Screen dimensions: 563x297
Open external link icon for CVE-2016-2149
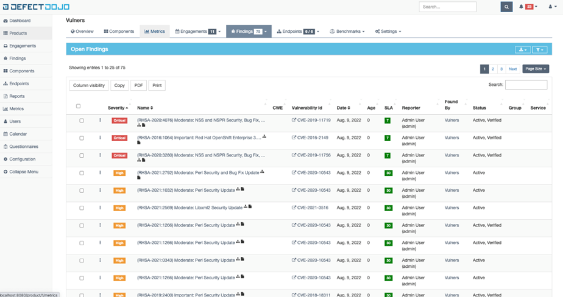(294, 138)
